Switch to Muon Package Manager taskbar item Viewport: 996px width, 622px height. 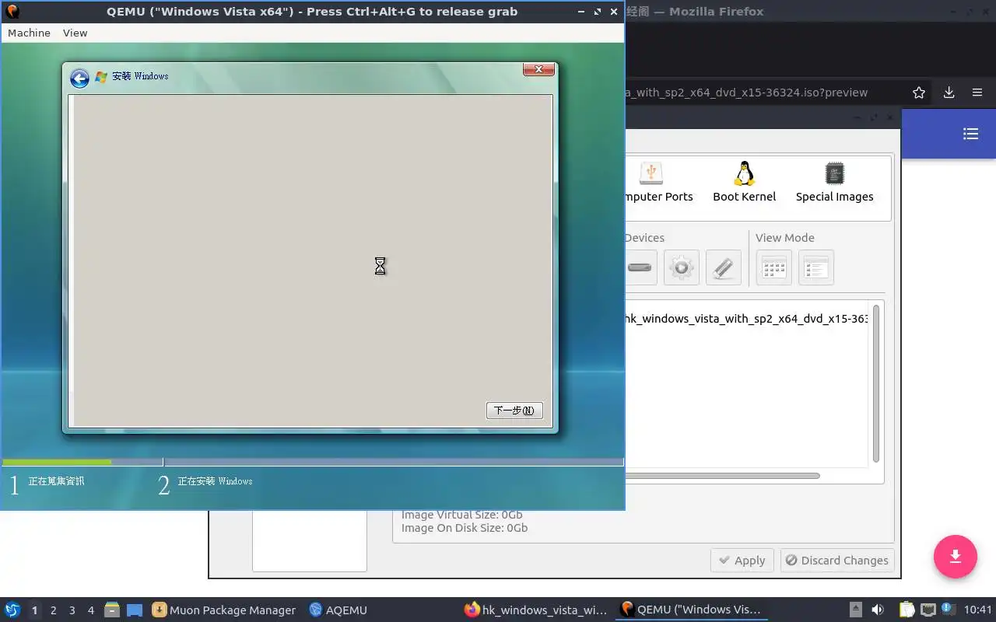[x=224, y=610]
